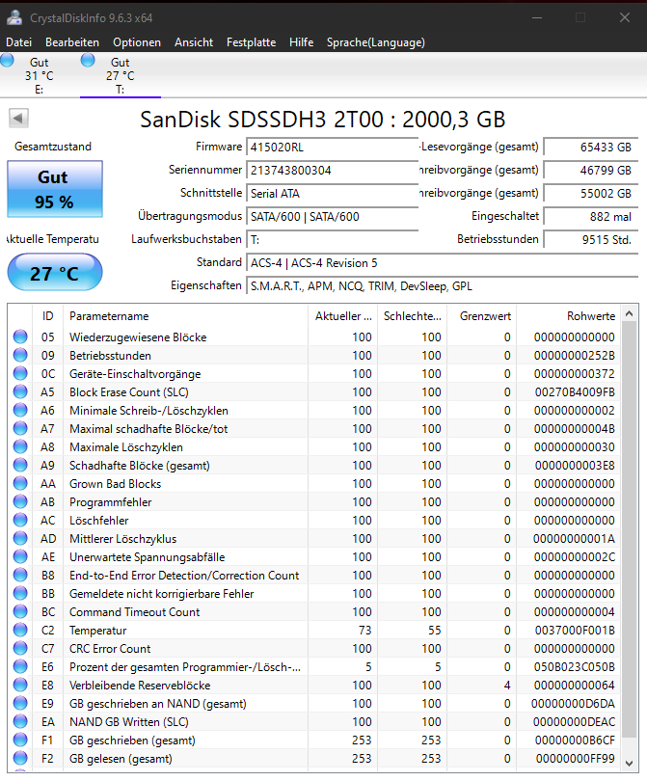Click the Grenzwert column header
Viewport: 647px width, 781px height.
[x=482, y=316]
